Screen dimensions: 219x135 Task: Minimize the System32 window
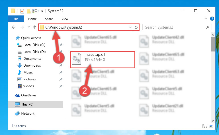[x=183, y=11]
